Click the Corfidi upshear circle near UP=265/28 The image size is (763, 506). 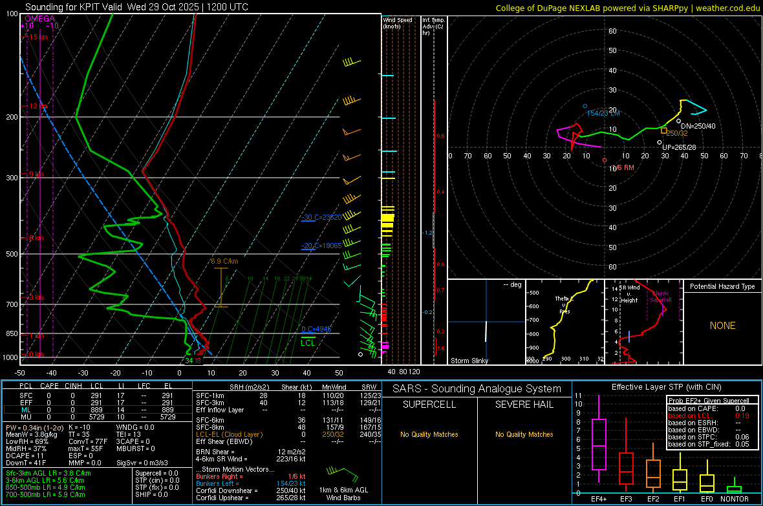660,143
